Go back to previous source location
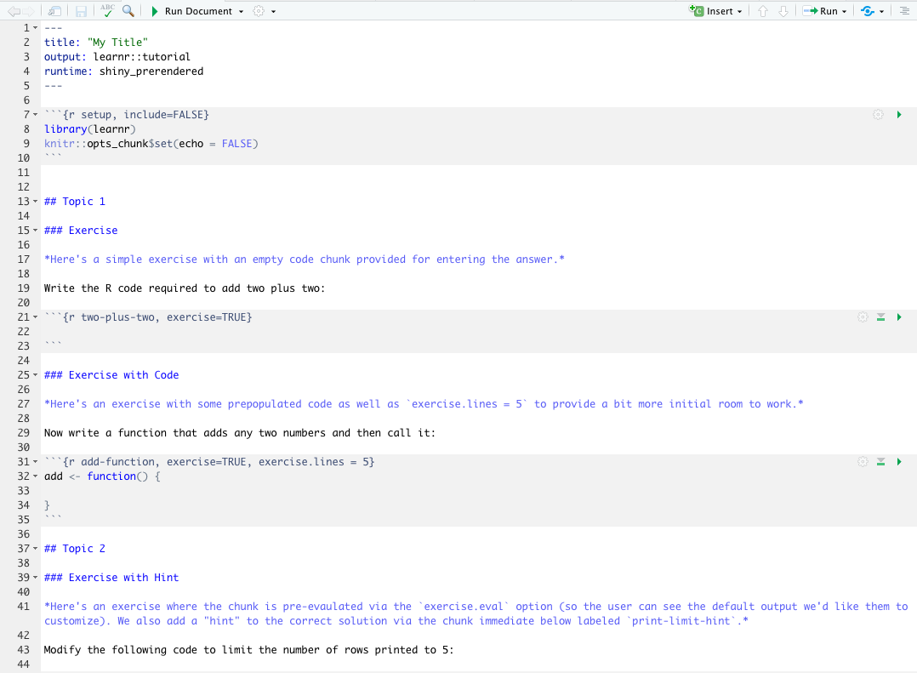Image resolution: width=917 pixels, height=673 pixels. (x=13, y=11)
